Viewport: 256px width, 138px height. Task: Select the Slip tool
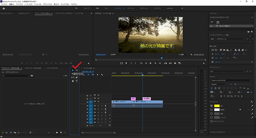point(73,77)
